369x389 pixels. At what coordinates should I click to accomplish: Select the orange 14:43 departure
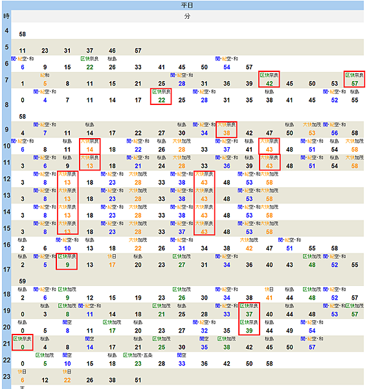204,215
